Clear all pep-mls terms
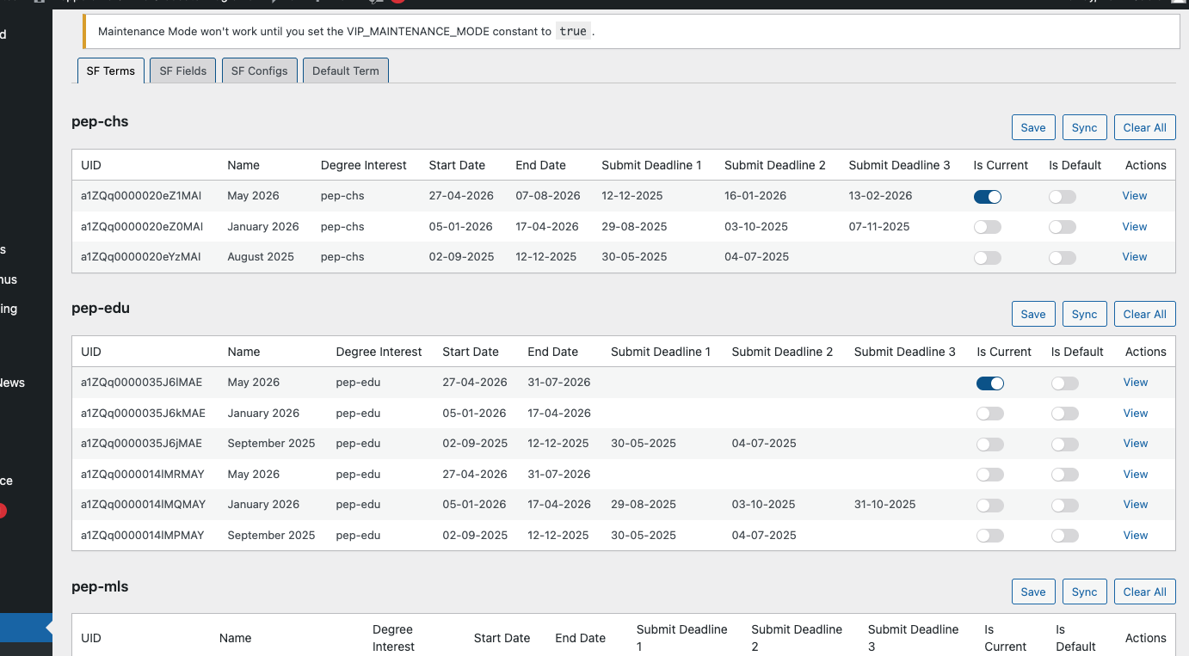 (1144, 592)
